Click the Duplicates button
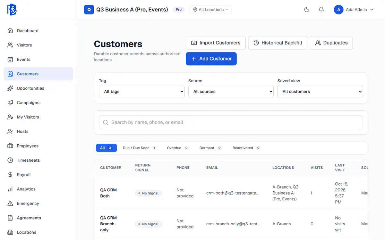The width and height of the screenshot is (385, 240). tap(331, 43)
